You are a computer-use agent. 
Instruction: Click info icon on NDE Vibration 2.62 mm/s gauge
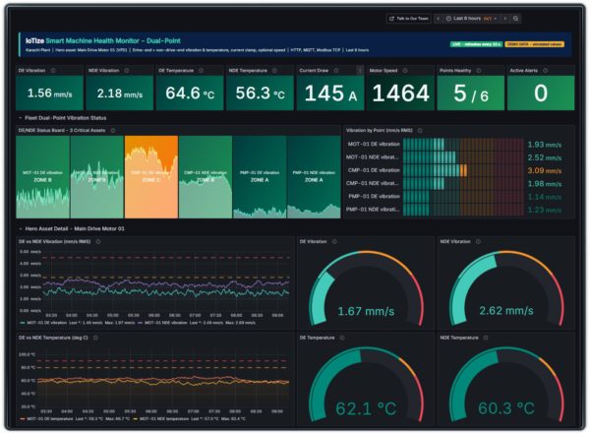pyautogui.click(x=478, y=241)
